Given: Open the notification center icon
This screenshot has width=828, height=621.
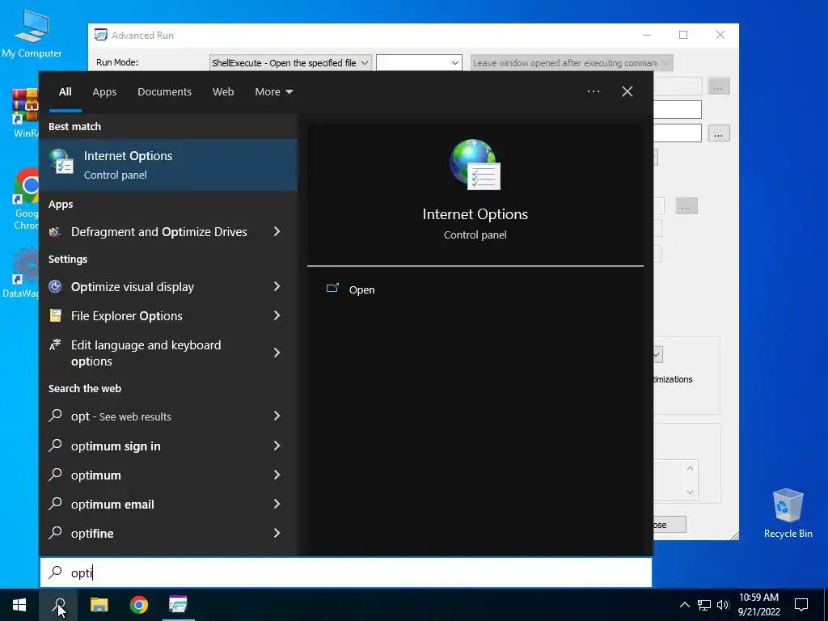Looking at the screenshot, I should [801, 605].
